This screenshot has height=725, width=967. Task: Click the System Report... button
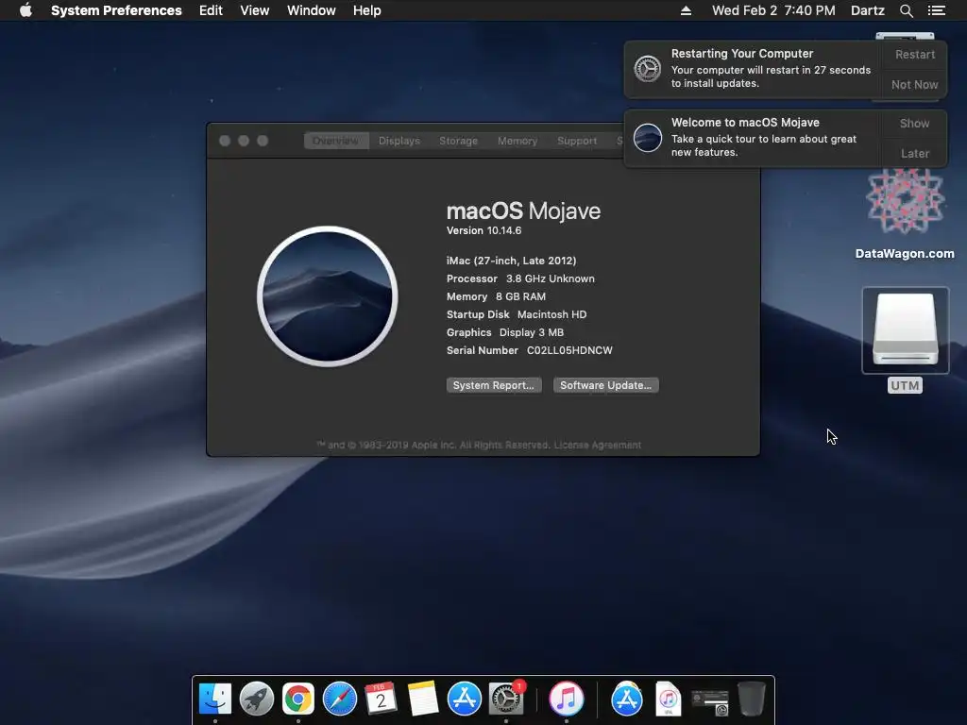click(x=494, y=385)
